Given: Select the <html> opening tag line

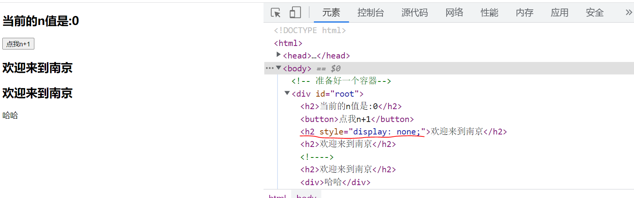Looking at the screenshot, I should [288, 43].
